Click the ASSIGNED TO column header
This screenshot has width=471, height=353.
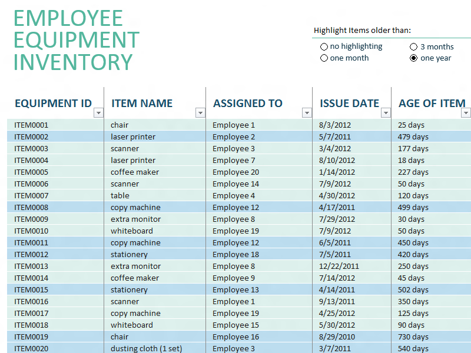coord(248,104)
